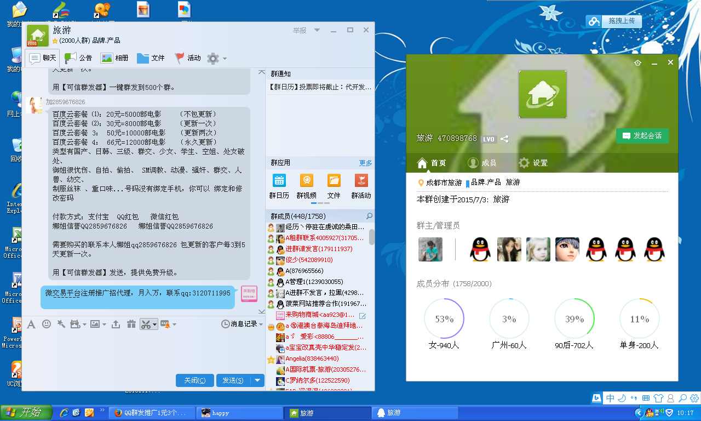The image size is (701, 421).
Task: Open the IME gear settings icon
Action: pos(694,398)
